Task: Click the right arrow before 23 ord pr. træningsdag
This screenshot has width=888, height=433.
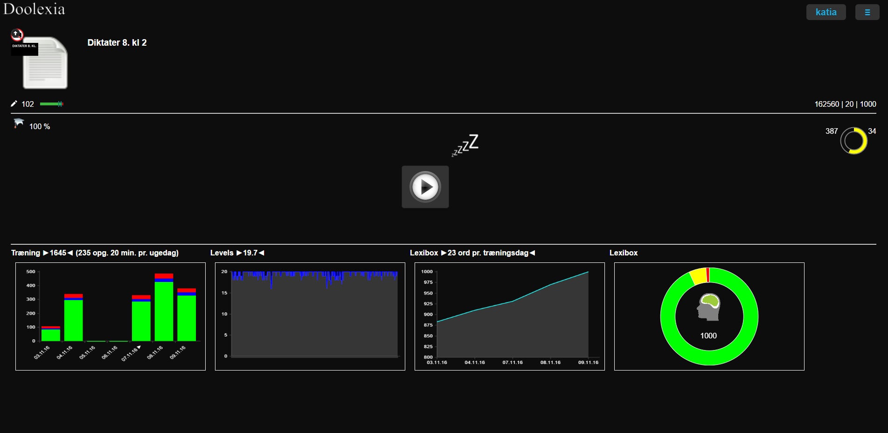Action: 444,253
